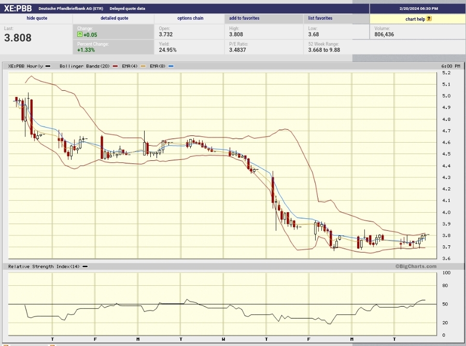
Task: Click the RSI 50 axis label
Action: tap(445, 304)
